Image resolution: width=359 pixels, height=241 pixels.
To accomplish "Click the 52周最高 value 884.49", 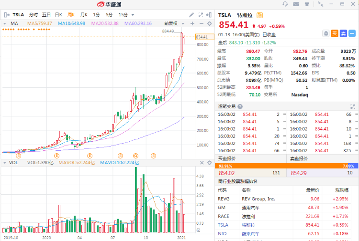I will tap(253, 88).
